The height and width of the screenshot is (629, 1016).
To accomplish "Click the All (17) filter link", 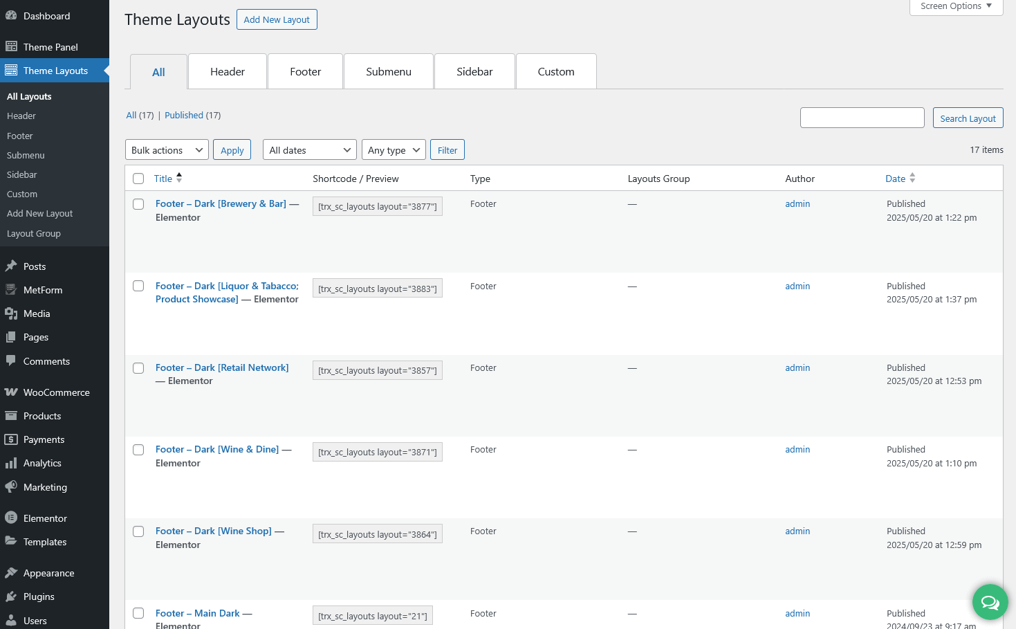I will click(x=140, y=115).
